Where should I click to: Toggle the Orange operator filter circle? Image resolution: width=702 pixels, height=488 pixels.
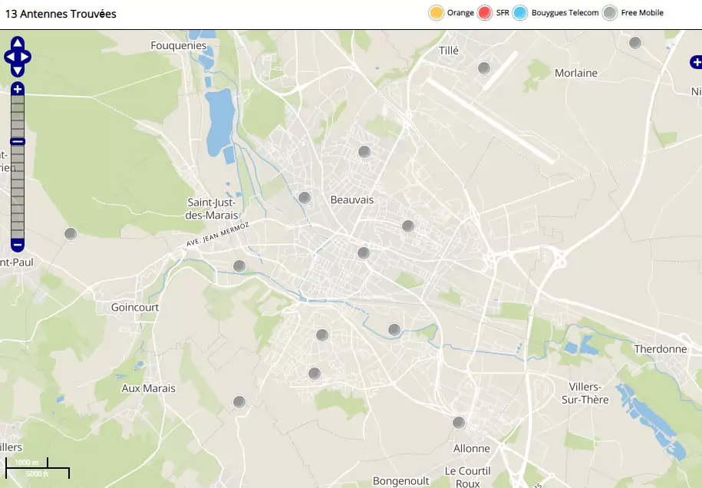coord(437,13)
